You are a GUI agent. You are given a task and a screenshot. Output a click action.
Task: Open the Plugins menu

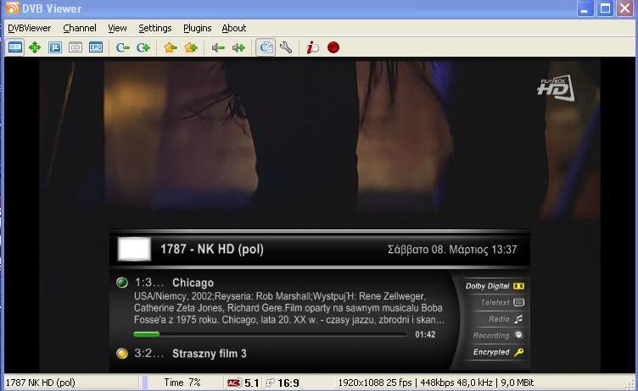(198, 28)
